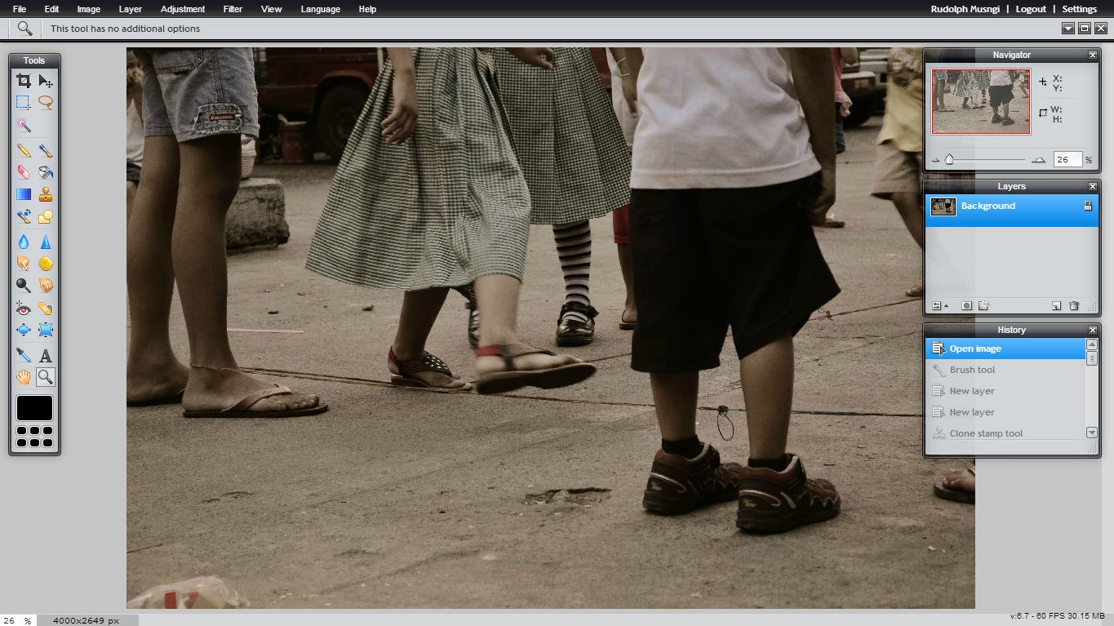Select the Sharpen tool
This screenshot has width=1114, height=626.
coord(46,242)
